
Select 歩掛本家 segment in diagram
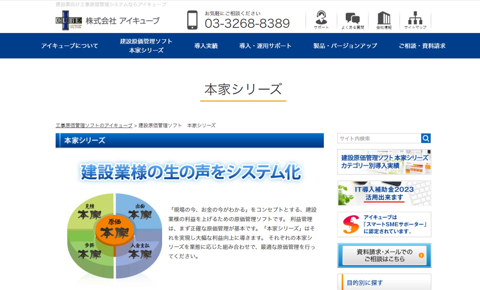click(x=90, y=251)
